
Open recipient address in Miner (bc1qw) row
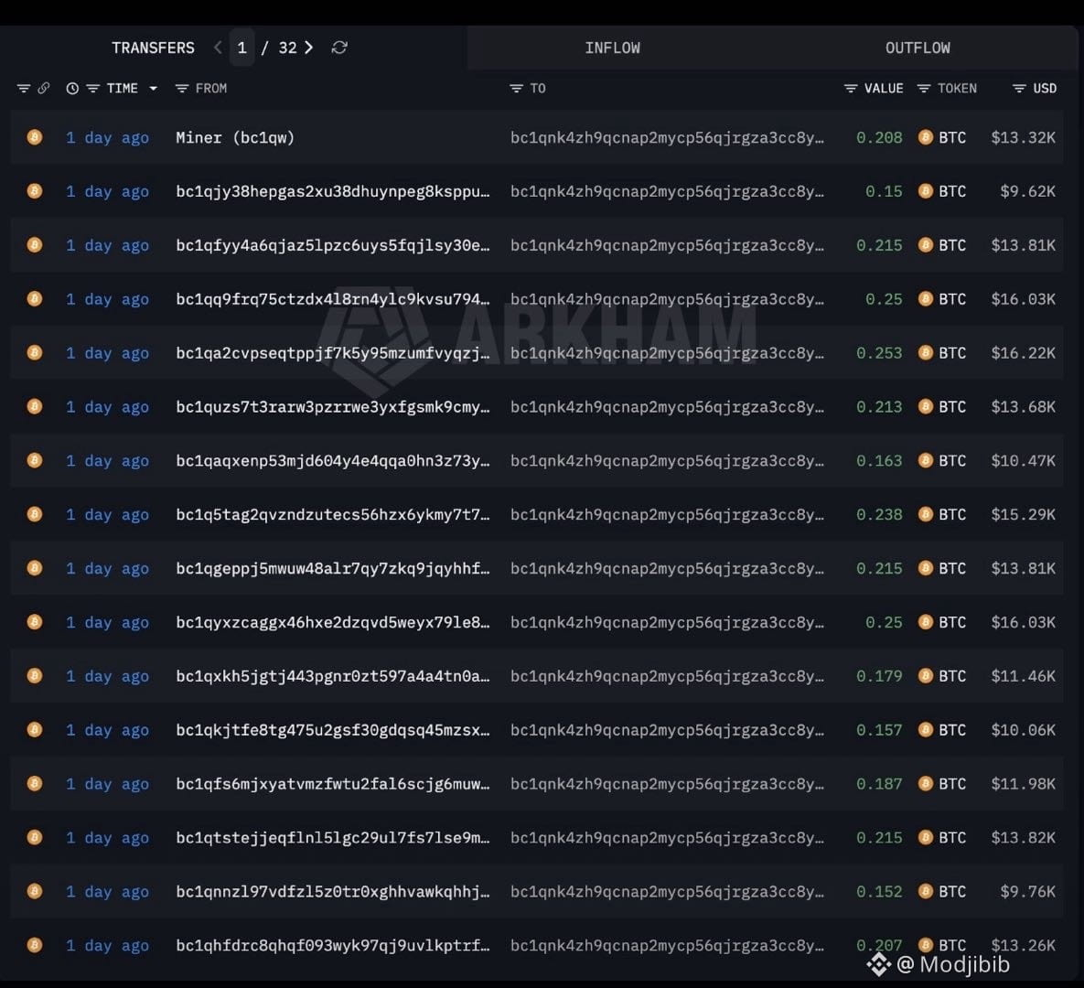pyautogui.click(x=667, y=137)
